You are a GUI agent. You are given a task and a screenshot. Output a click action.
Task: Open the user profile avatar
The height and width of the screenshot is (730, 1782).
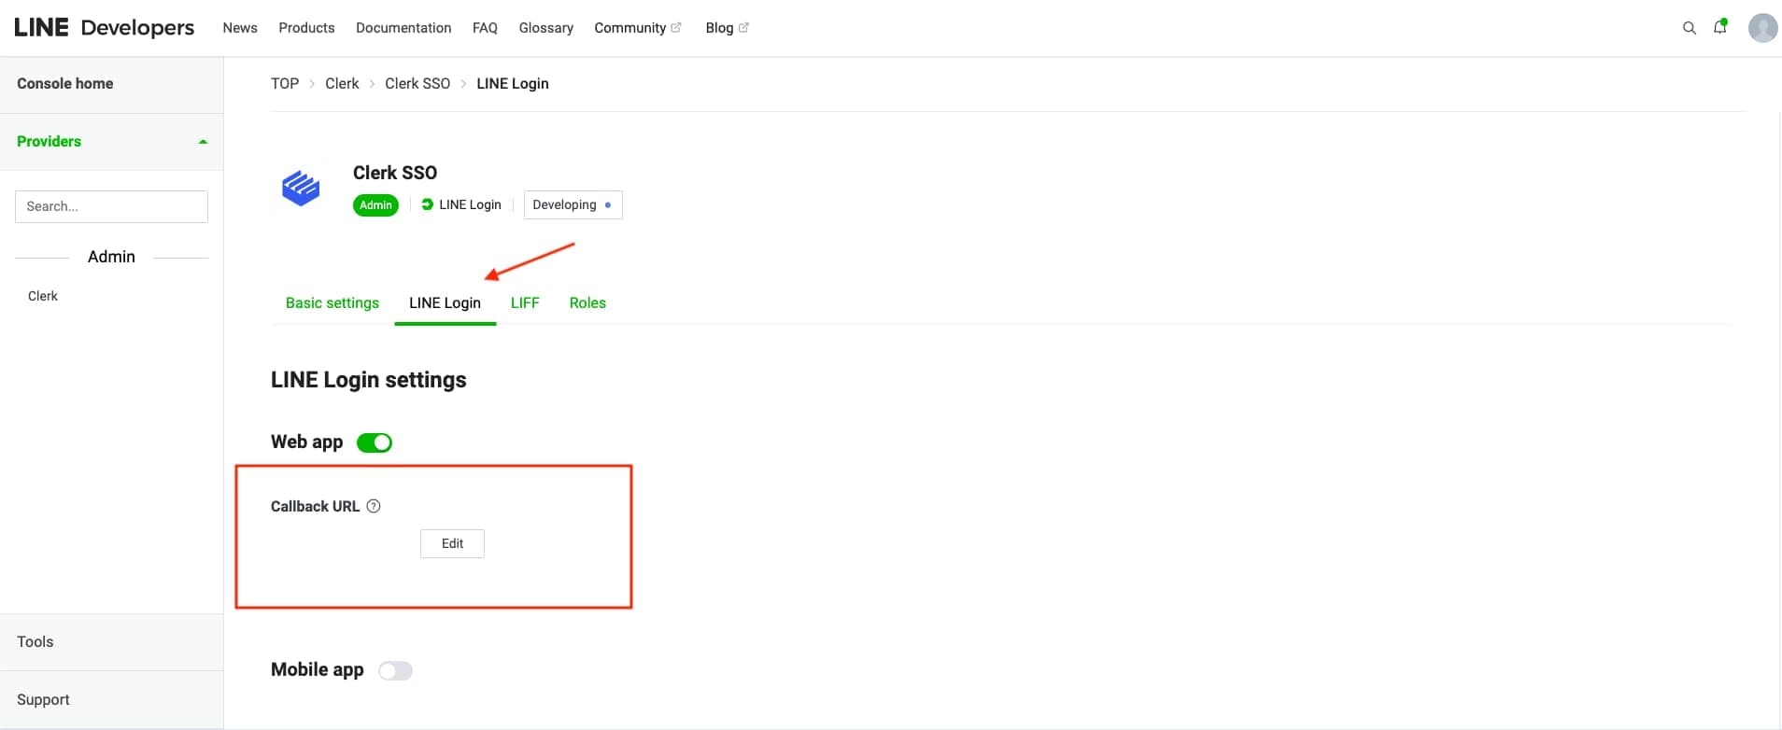coord(1762,28)
